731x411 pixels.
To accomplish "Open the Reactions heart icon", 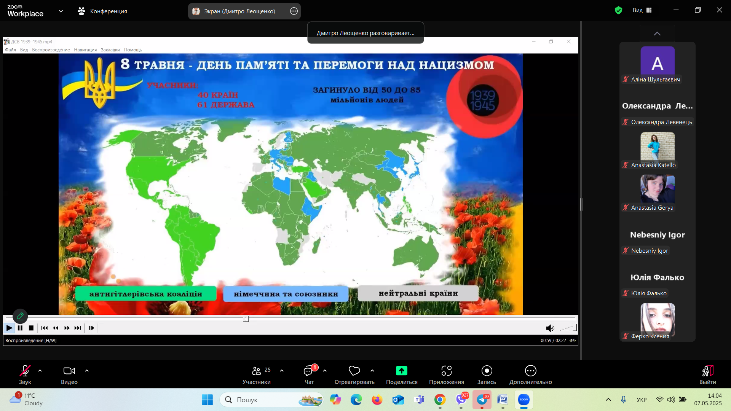I will pyautogui.click(x=354, y=371).
